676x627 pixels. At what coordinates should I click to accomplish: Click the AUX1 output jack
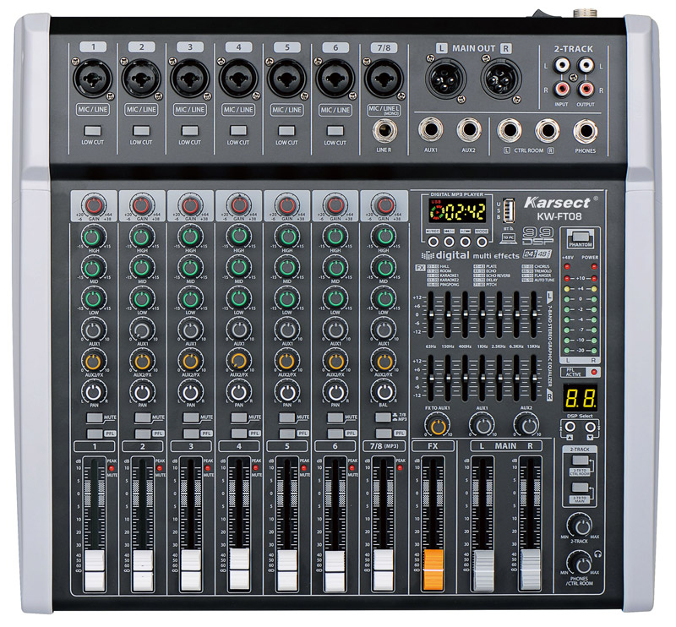(430, 130)
